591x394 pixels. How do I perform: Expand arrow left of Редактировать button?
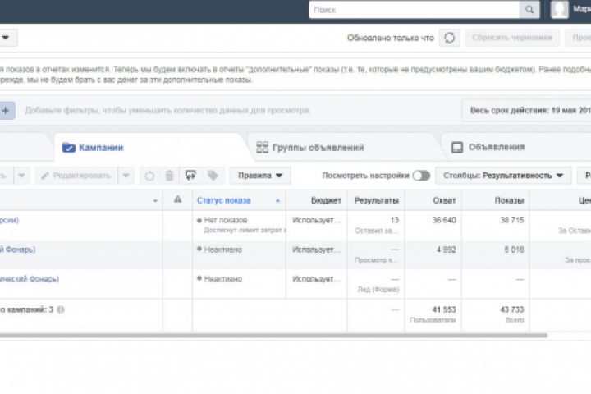21,176
